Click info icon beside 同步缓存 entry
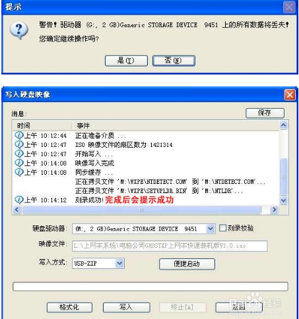The image size is (299, 319). click(19, 172)
